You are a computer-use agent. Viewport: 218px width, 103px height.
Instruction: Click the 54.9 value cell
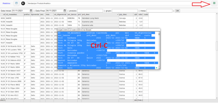140,85
